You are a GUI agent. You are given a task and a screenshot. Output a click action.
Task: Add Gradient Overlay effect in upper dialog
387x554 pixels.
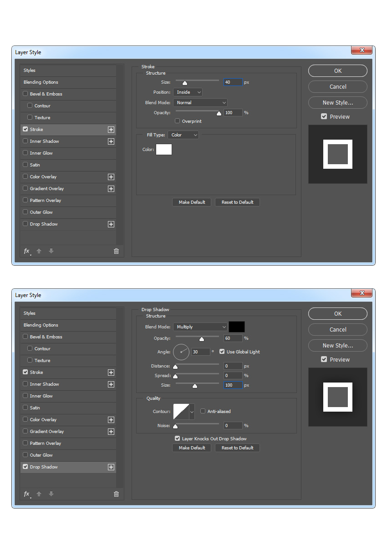click(111, 189)
